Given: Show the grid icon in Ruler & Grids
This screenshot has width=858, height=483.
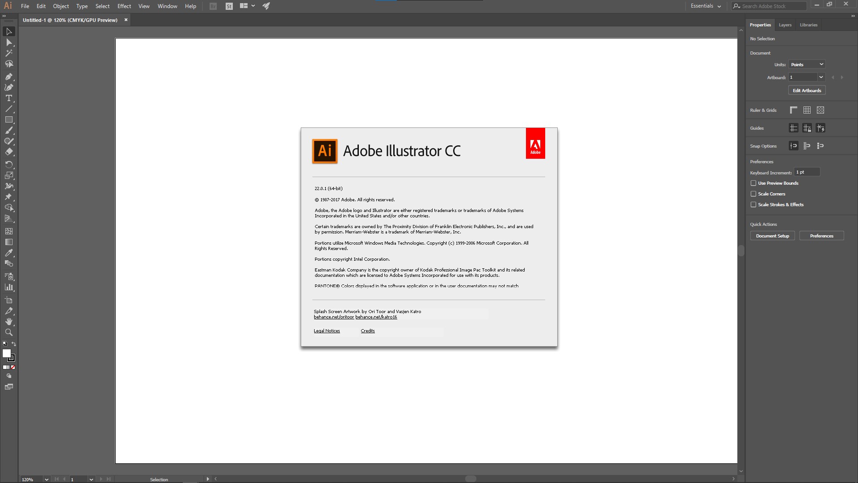Looking at the screenshot, I should click(x=807, y=110).
